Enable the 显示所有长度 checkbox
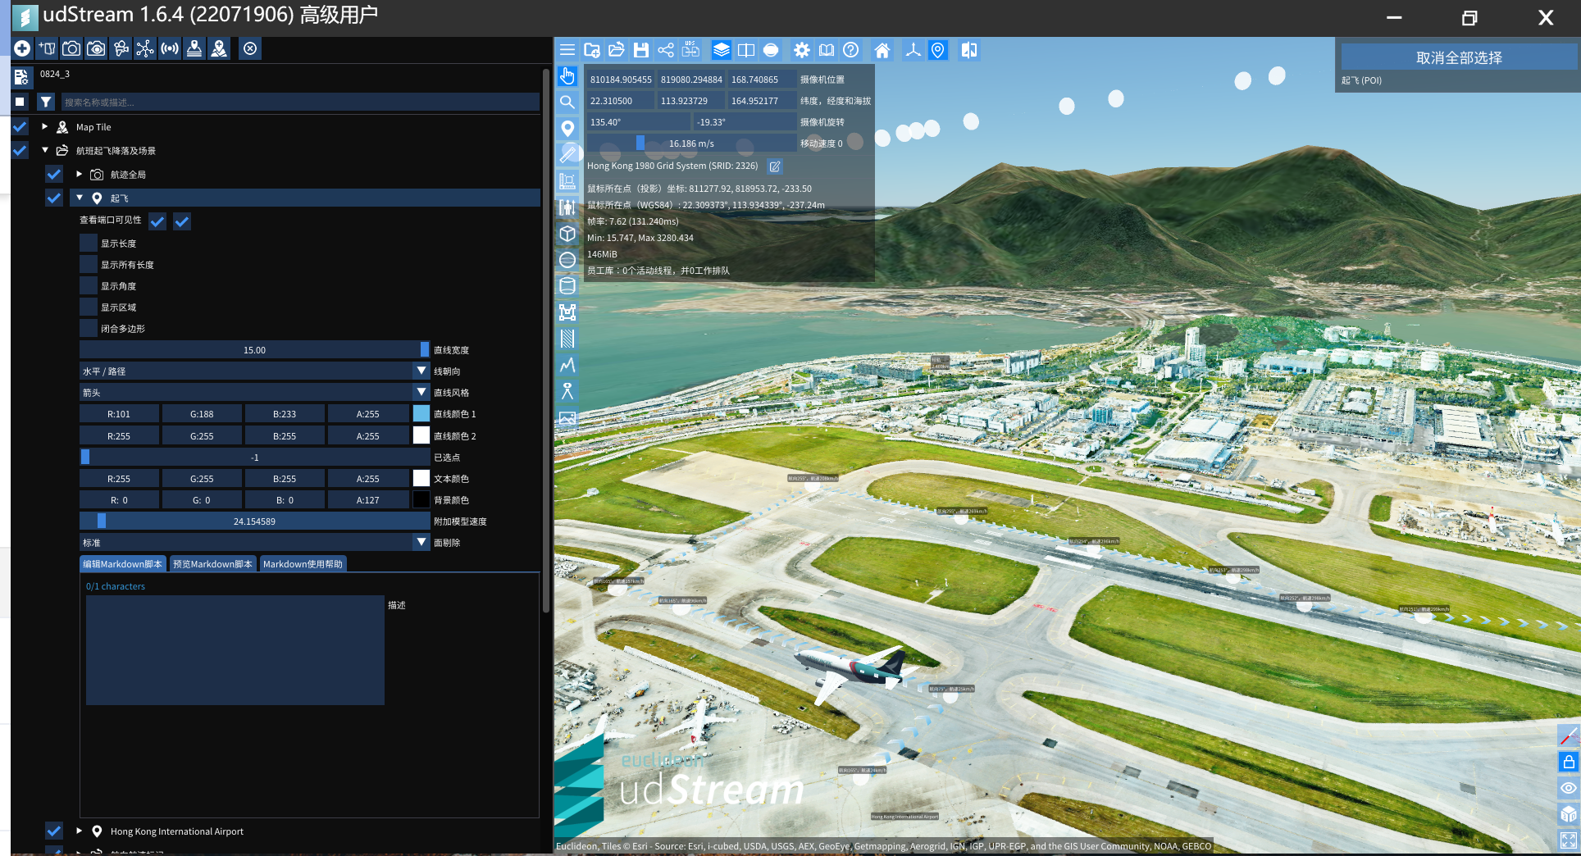Viewport: 1581px width, 856px height. (89, 264)
